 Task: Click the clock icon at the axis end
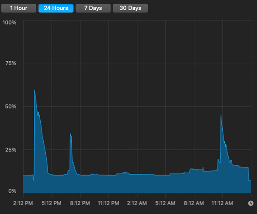(x=251, y=203)
